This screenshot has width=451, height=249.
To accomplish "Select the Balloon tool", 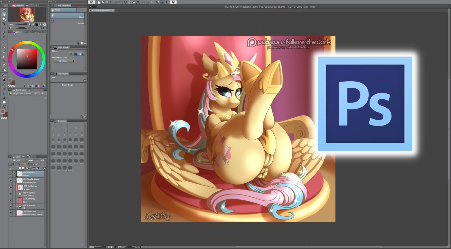I will pos(4,102).
